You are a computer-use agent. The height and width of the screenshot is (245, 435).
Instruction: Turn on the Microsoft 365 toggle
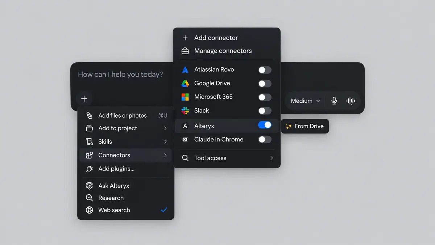pos(265,97)
